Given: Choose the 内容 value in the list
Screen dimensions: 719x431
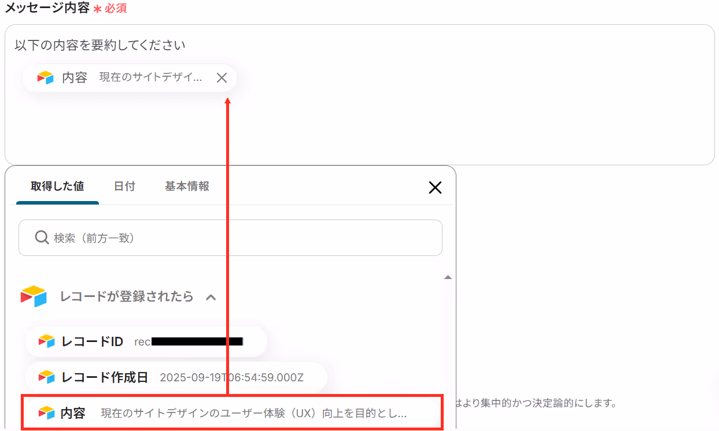Looking at the screenshot, I should tap(232, 413).
